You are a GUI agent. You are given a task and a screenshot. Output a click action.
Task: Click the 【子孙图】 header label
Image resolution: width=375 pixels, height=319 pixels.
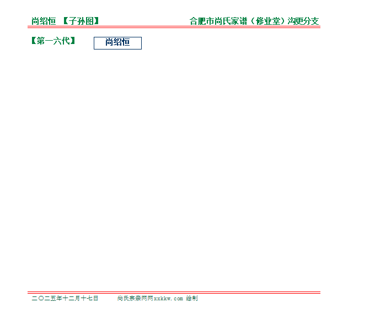pyautogui.click(x=81, y=21)
